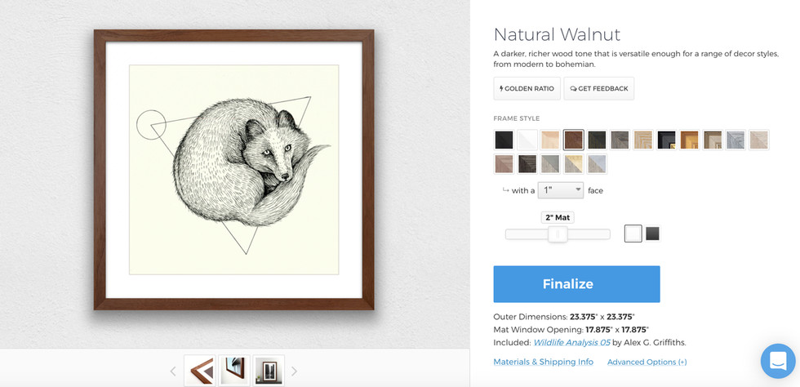The width and height of the screenshot is (800, 387).
Task: Select the black frame with gold inner edge
Action: click(x=667, y=140)
